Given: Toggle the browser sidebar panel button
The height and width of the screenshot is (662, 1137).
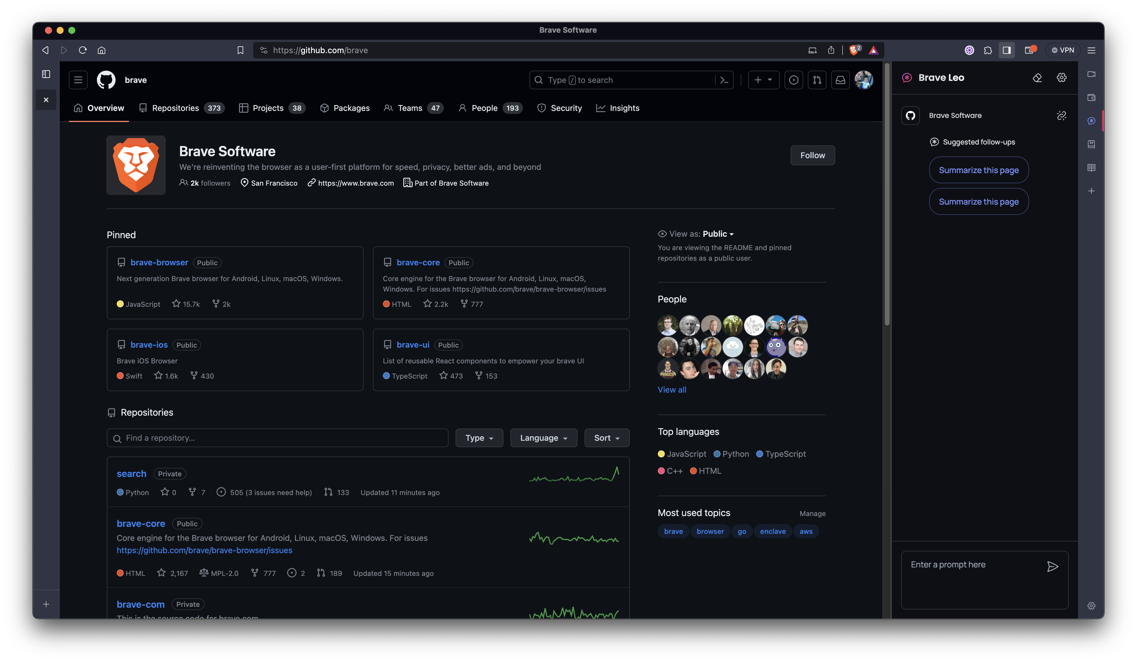Looking at the screenshot, I should pyautogui.click(x=1006, y=50).
